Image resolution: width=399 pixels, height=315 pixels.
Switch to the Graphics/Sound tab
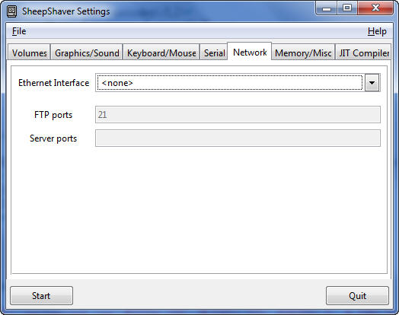coord(87,52)
